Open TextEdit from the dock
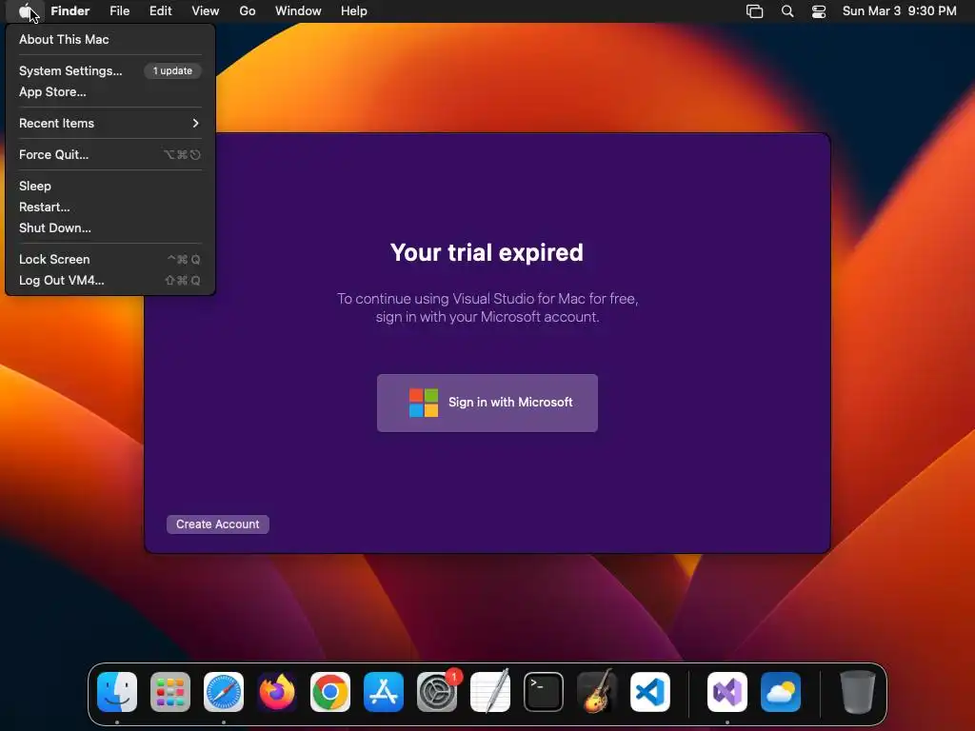Screen dimensions: 975x731 point(490,692)
